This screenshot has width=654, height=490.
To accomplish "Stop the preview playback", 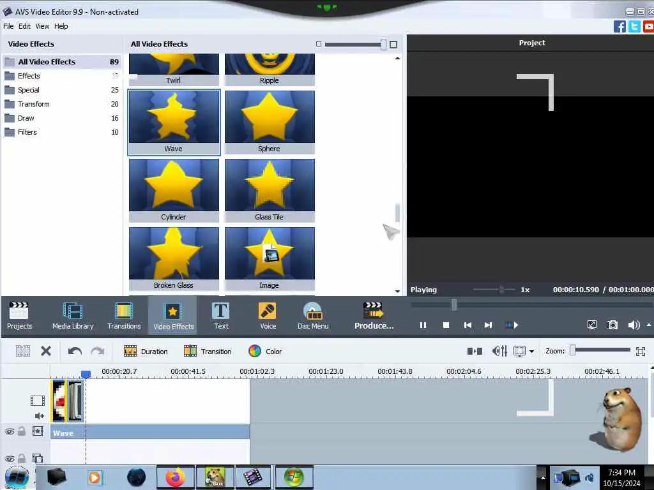I will (446, 325).
